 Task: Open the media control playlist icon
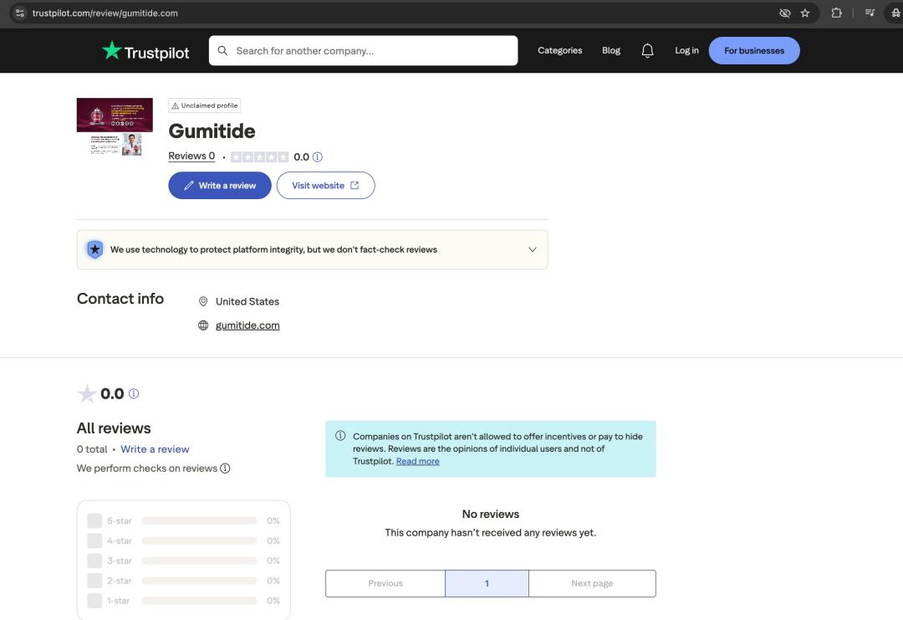pos(870,13)
